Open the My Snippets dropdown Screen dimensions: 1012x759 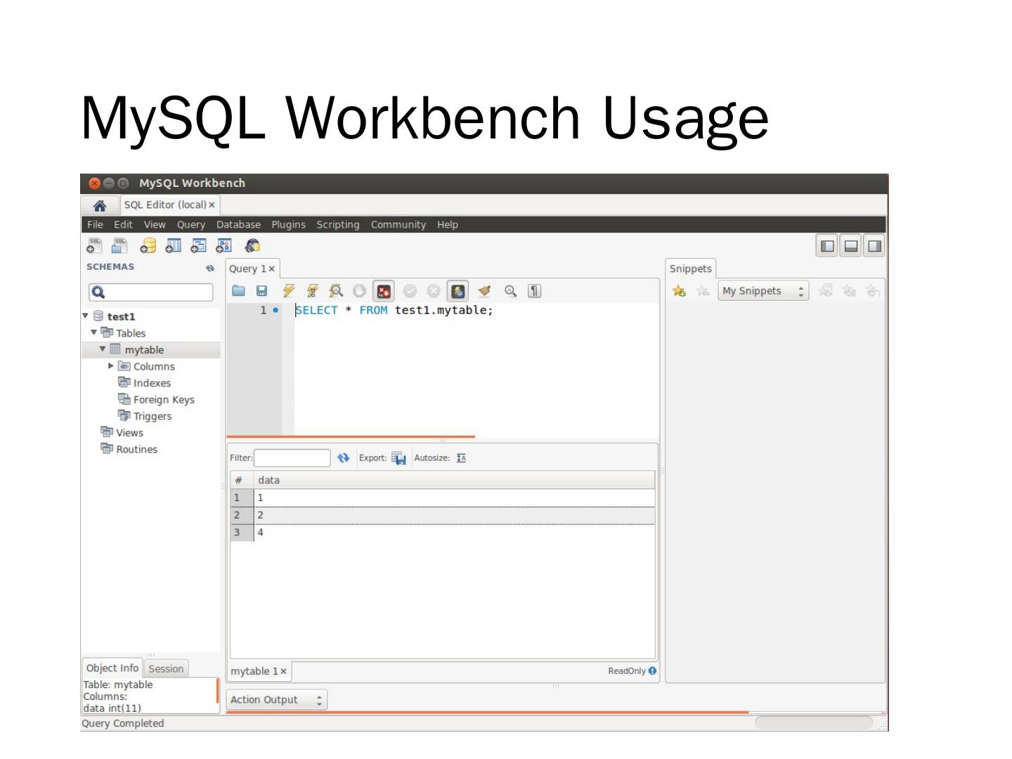pyautogui.click(x=763, y=291)
